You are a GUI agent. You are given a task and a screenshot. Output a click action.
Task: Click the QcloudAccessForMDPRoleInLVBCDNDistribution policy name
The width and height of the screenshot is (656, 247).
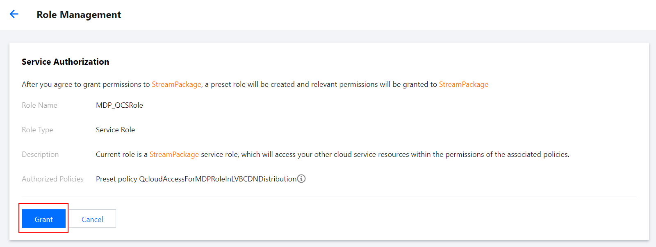pyautogui.click(x=217, y=179)
